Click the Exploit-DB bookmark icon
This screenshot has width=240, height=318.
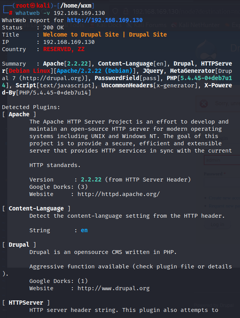(227, 25)
